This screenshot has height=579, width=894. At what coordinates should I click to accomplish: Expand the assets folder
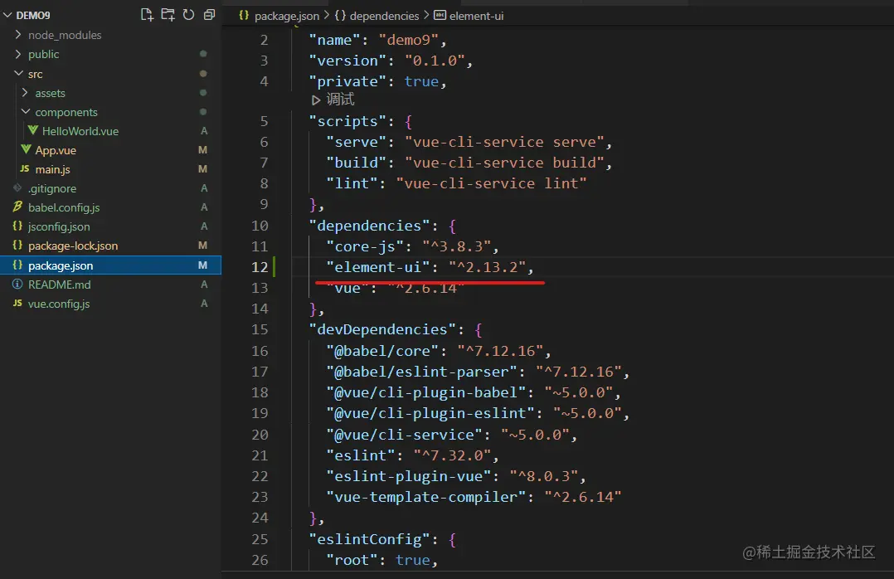25,92
